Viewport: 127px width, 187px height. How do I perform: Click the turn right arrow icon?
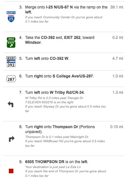(x=11, y=139)
